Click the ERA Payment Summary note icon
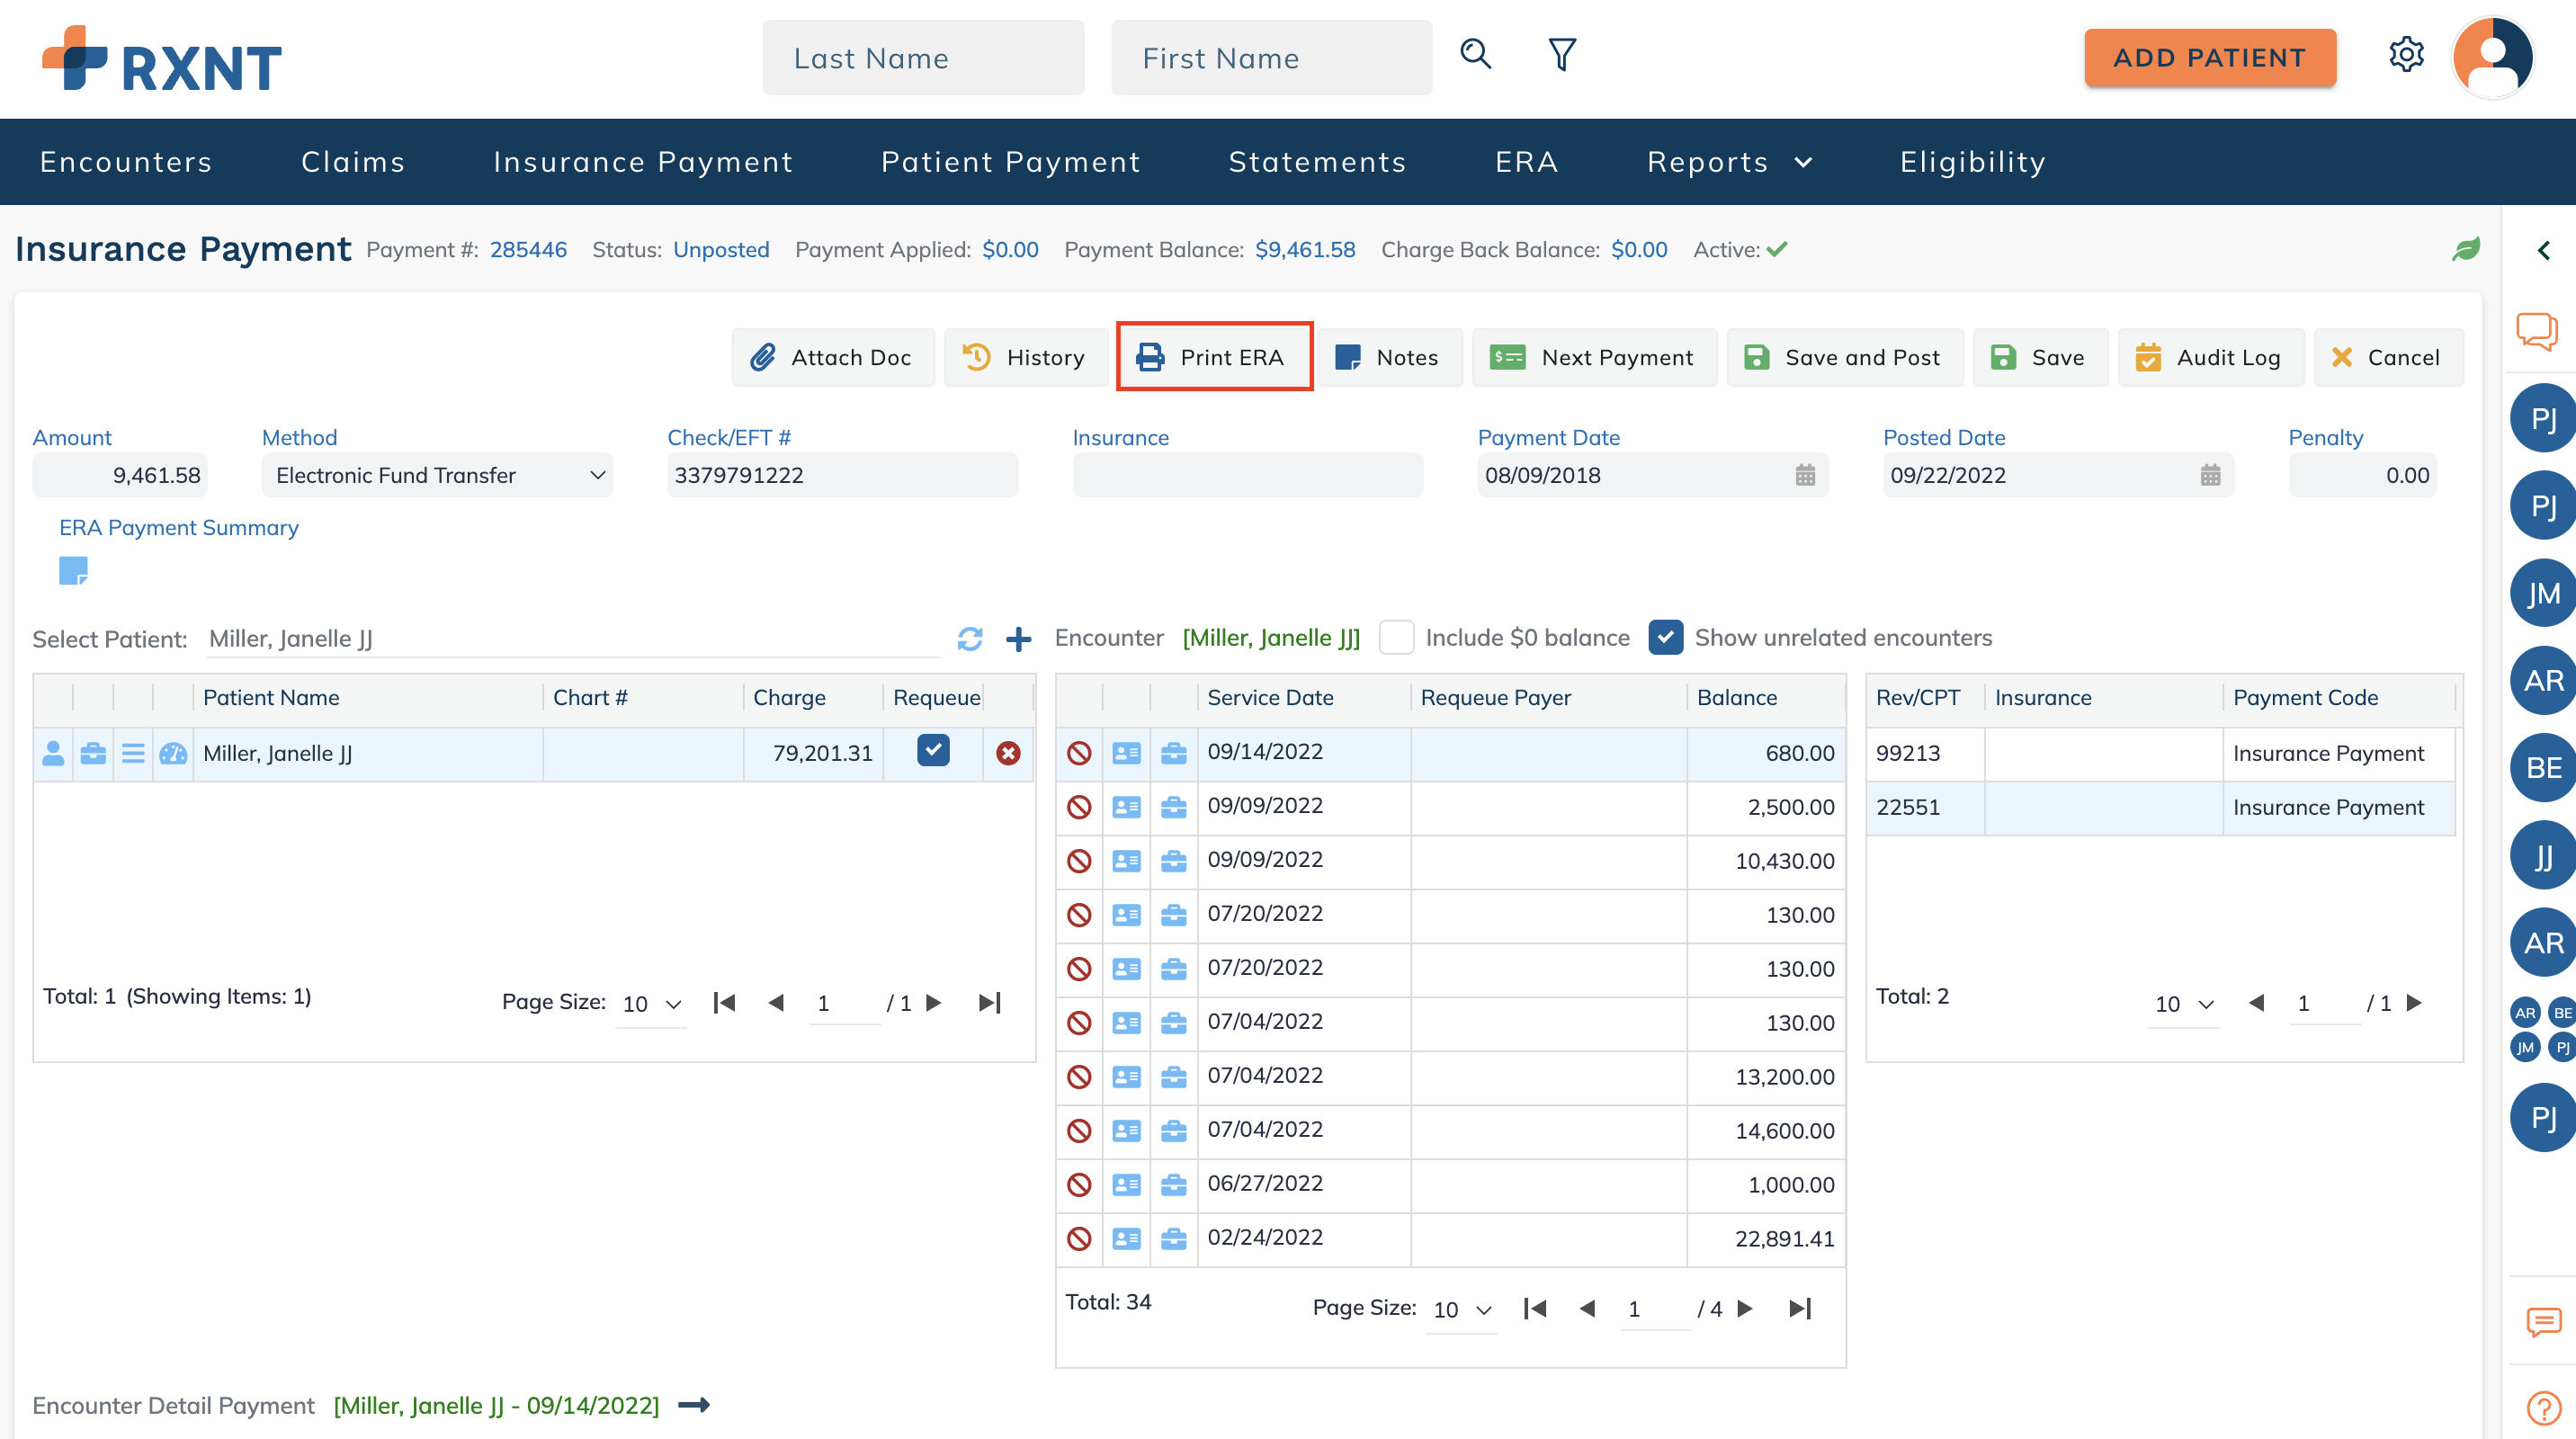 [73, 571]
